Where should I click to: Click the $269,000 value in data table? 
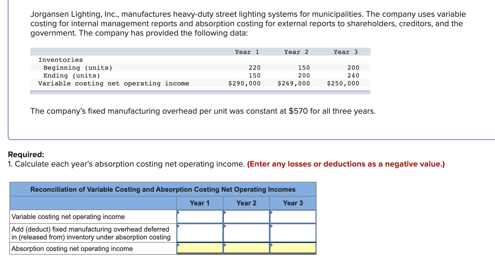(x=294, y=83)
